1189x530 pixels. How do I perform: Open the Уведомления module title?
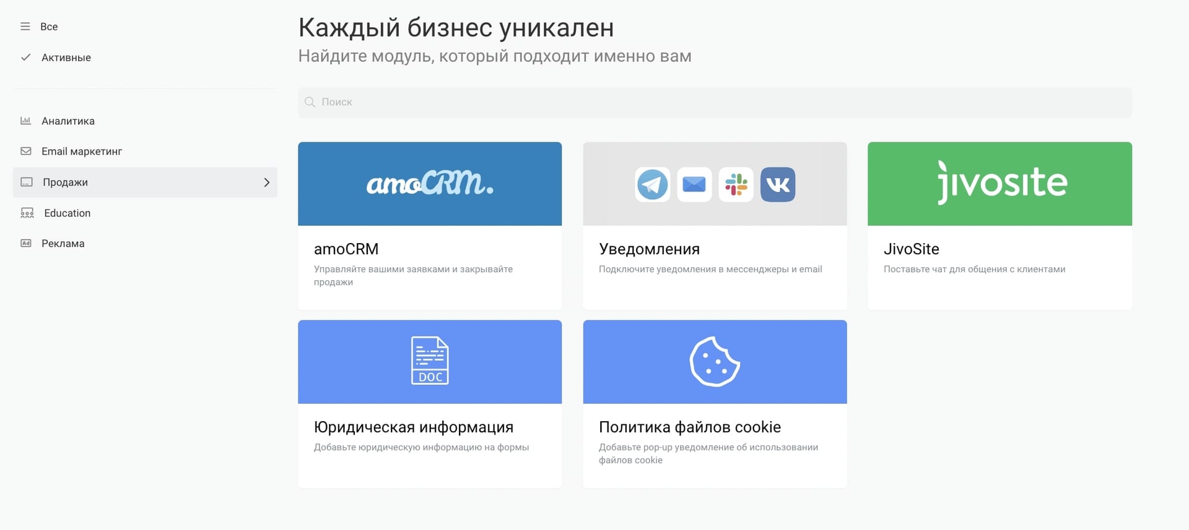649,249
